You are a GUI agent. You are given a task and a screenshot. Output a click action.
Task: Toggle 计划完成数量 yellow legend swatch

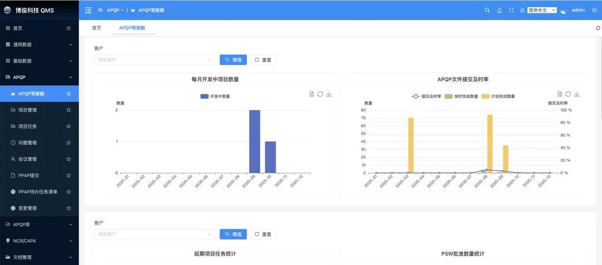[486, 96]
